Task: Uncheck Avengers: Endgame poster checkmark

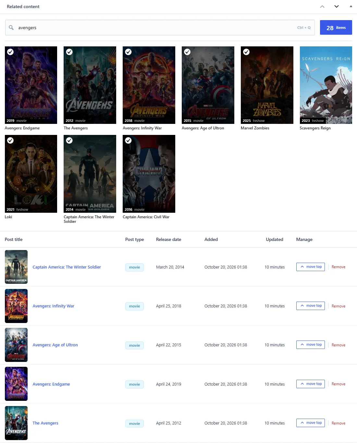Action: (x=10, y=52)
